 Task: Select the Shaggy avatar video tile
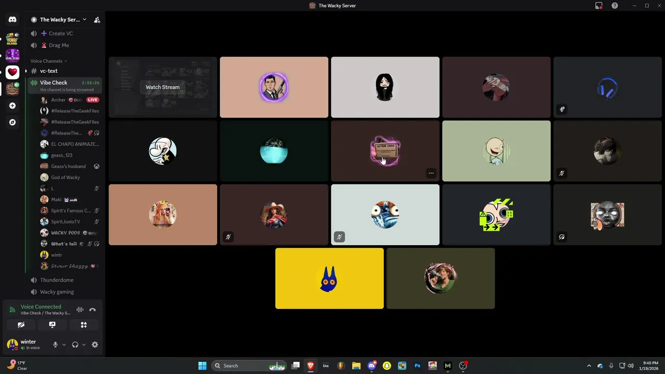pos(441,278)
